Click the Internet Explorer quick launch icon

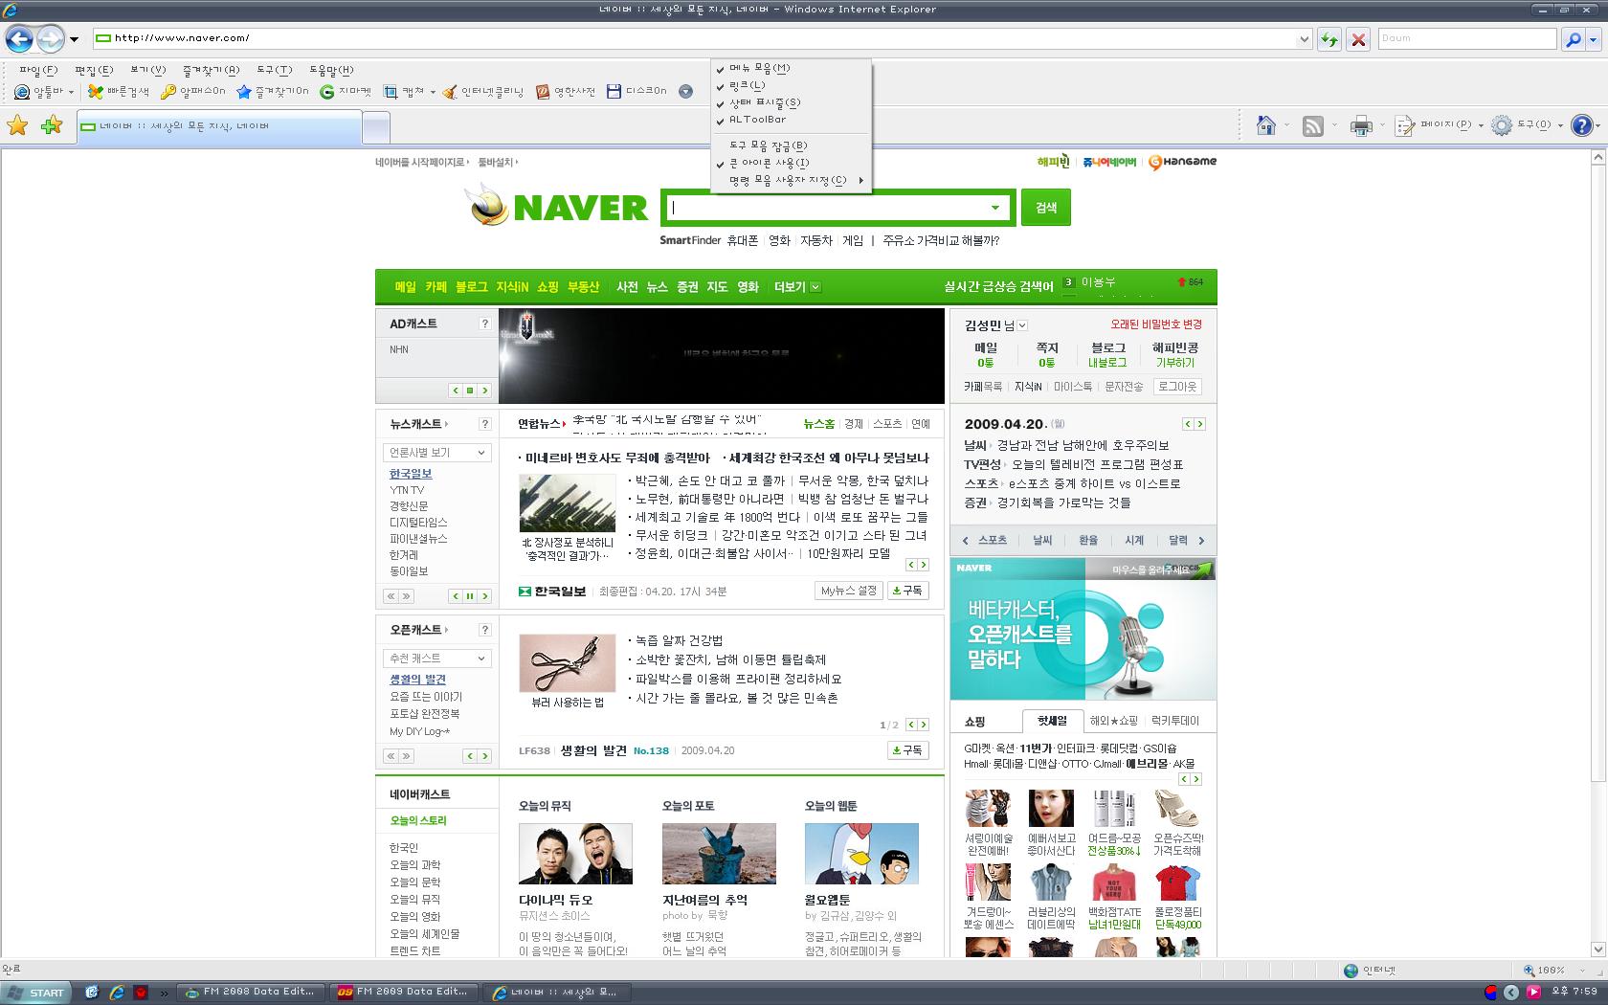[x=117, y=993]
